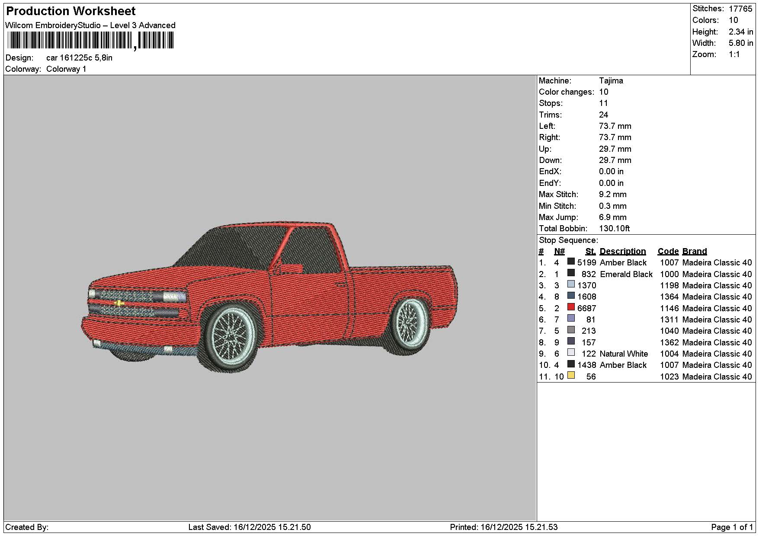Click the Total Bobbin value 130.10ft

[614, 229]
